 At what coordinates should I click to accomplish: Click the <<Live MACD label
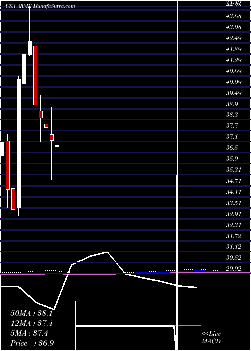click(211, 338)
